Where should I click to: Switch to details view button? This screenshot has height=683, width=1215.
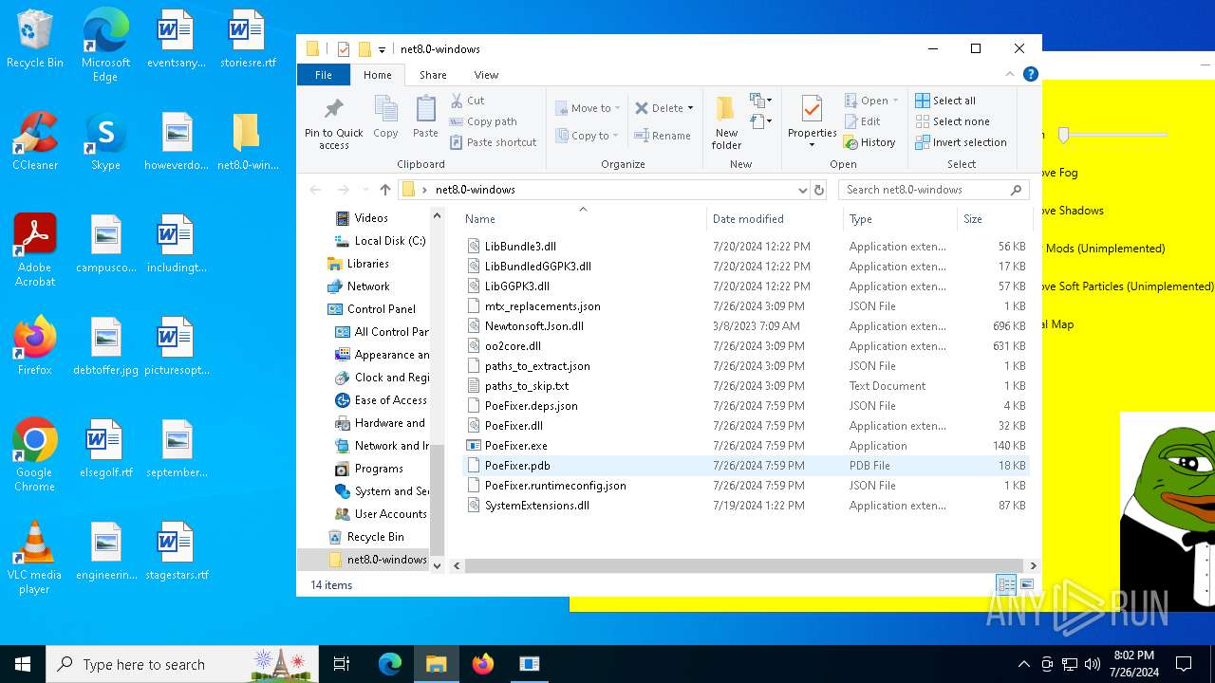click(1006, 585)
